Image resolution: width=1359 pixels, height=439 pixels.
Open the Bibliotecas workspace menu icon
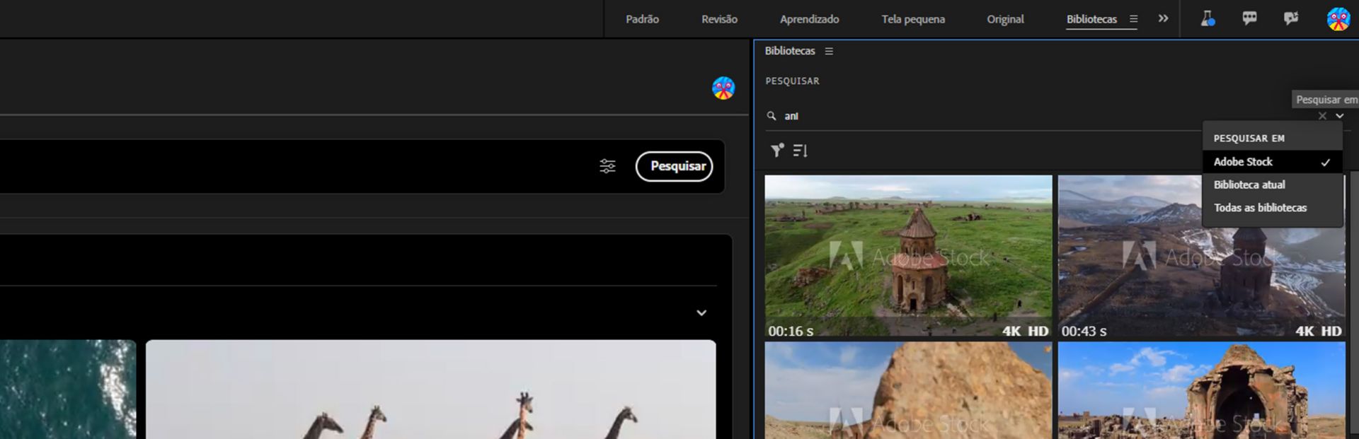[1133, 19]
